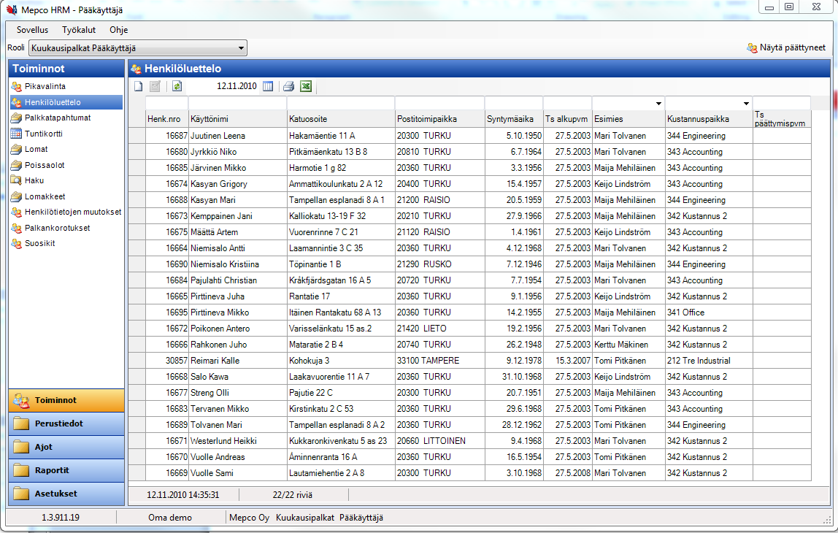This screenshot has height=533, width=838.
Task: Open the Esimies column filter dropdown arrow
Action: pyautogui.click(x=658, y=103)
